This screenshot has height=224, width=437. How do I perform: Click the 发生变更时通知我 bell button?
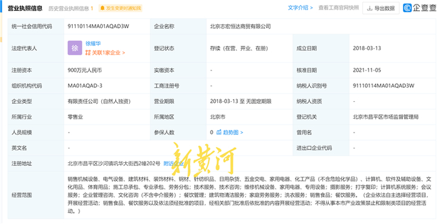[x=120, y=8]
